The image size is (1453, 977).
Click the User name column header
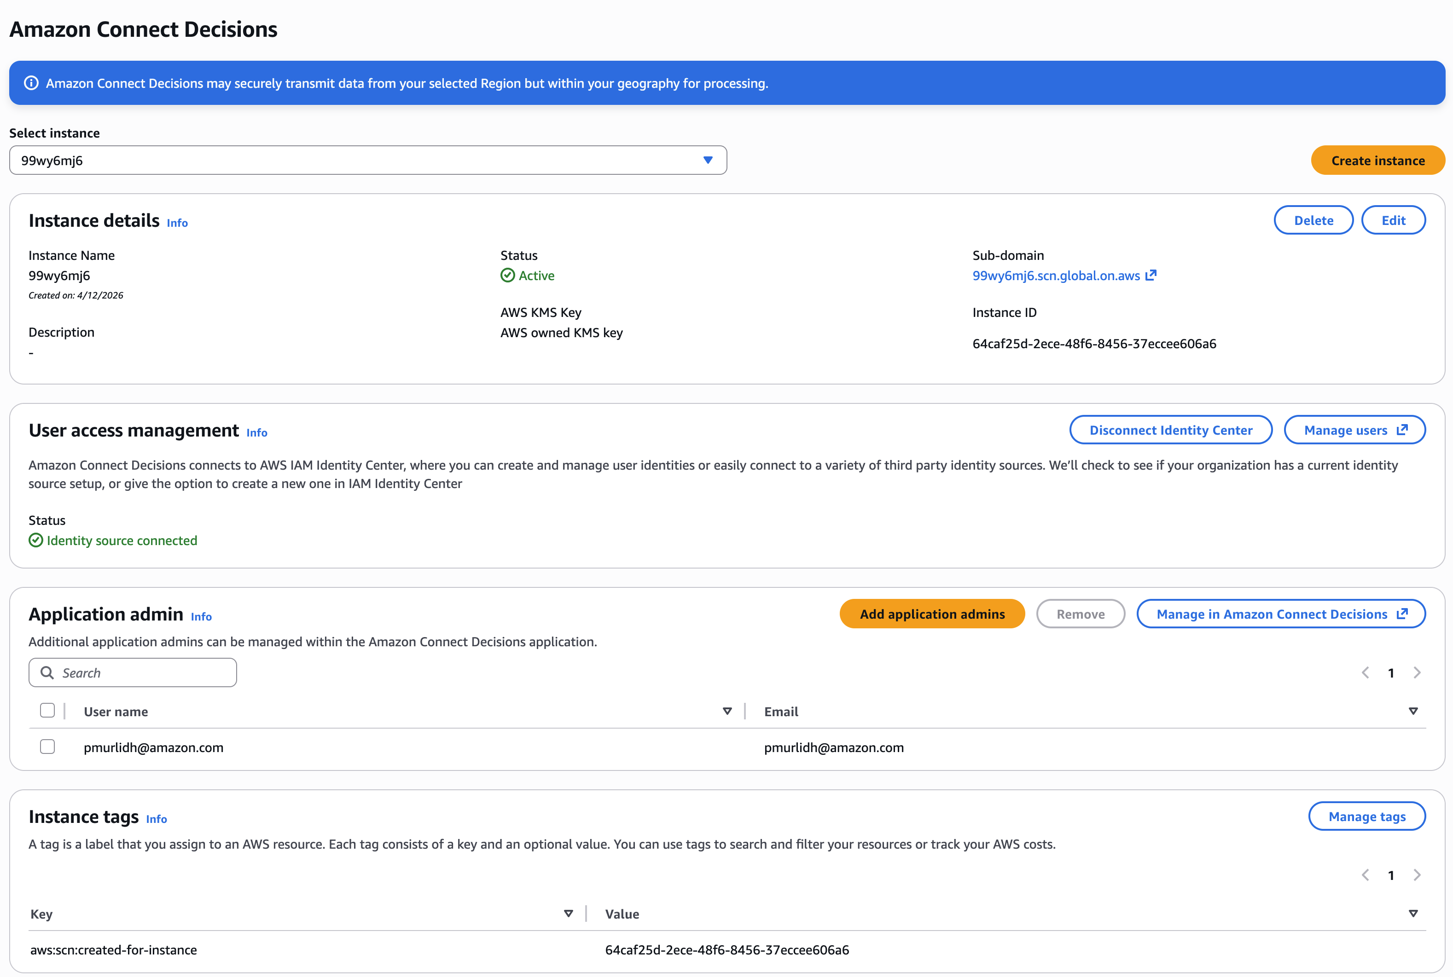coord(116,712)
